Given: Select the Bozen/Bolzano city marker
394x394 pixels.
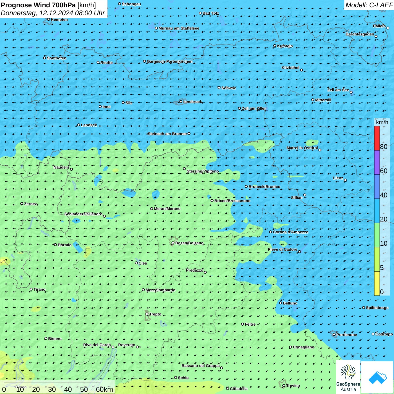Looking at the screenshot, I should coord(173,243).
